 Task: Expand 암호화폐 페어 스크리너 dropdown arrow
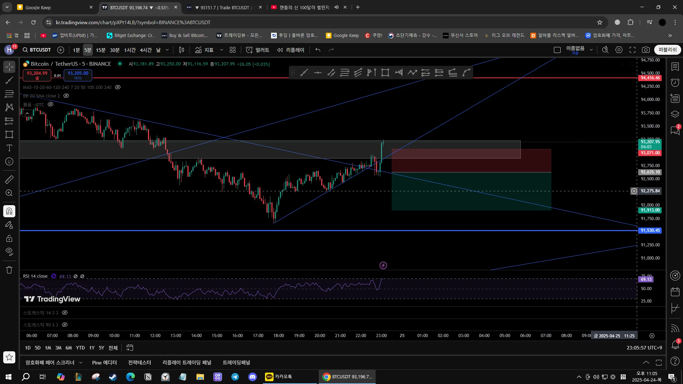coord(81,363)
